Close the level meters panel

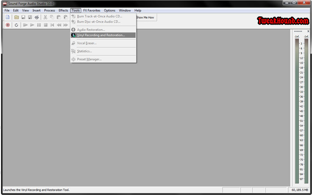point(308,31)
